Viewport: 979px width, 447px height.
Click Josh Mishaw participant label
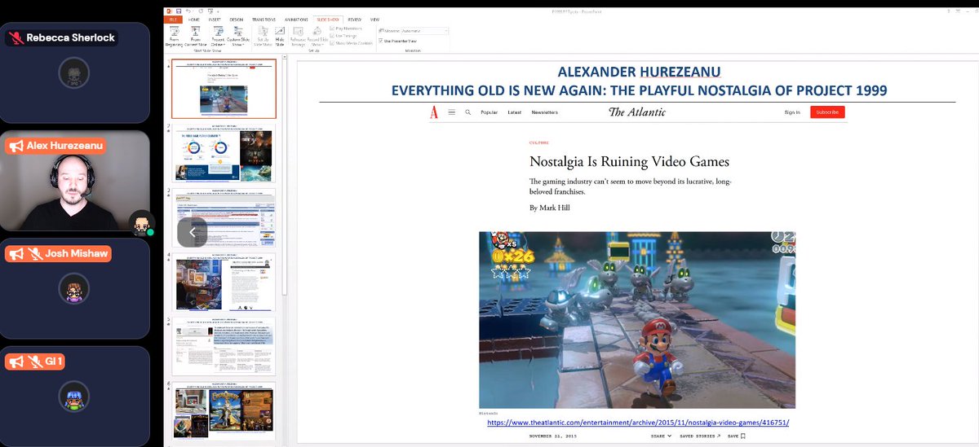pyautogui.click(x=57, y=254)
